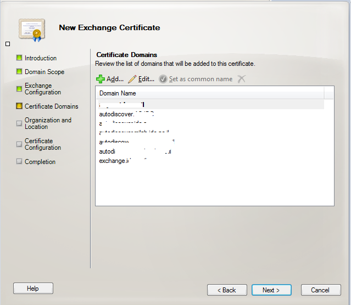
Task: Select the Certificate Domains step label
Action: tap(52, 106)
